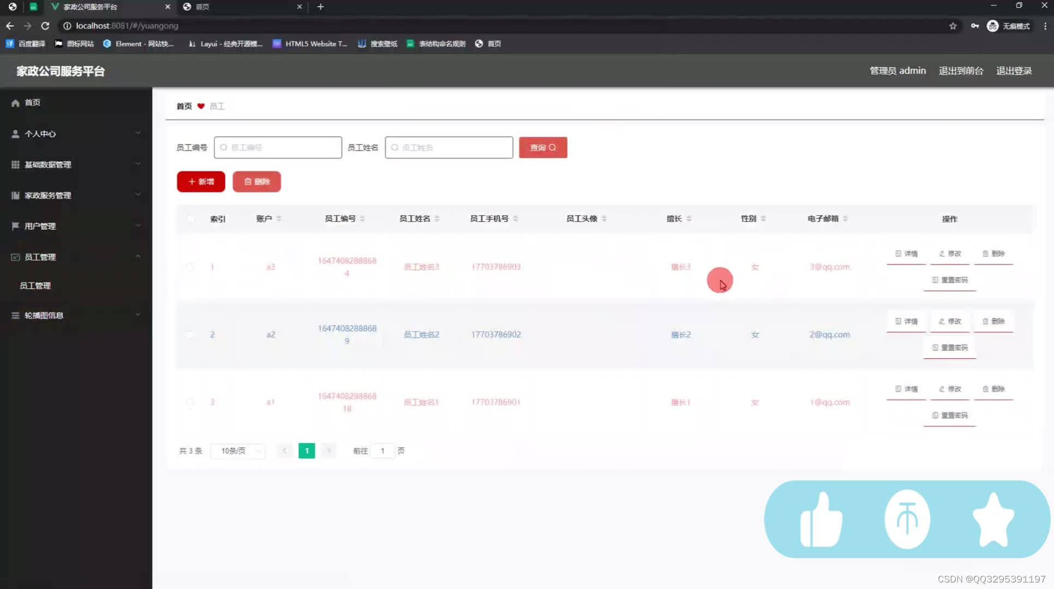This screenshot has height=589, width=1054.
Task: Expand the 个人中心 sidebar menu
Action: tap(76, 134)
